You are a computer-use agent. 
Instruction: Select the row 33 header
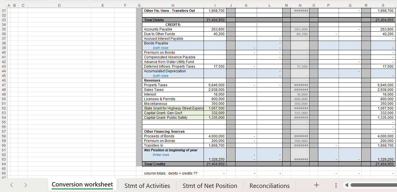3,20
